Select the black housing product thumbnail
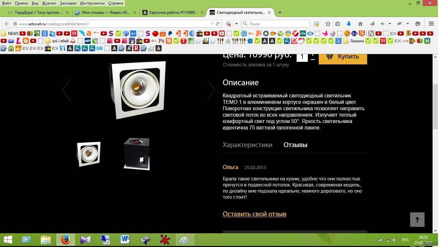This screenshot has height=247, width=439. pyautogui.click(x=137, y=154)
